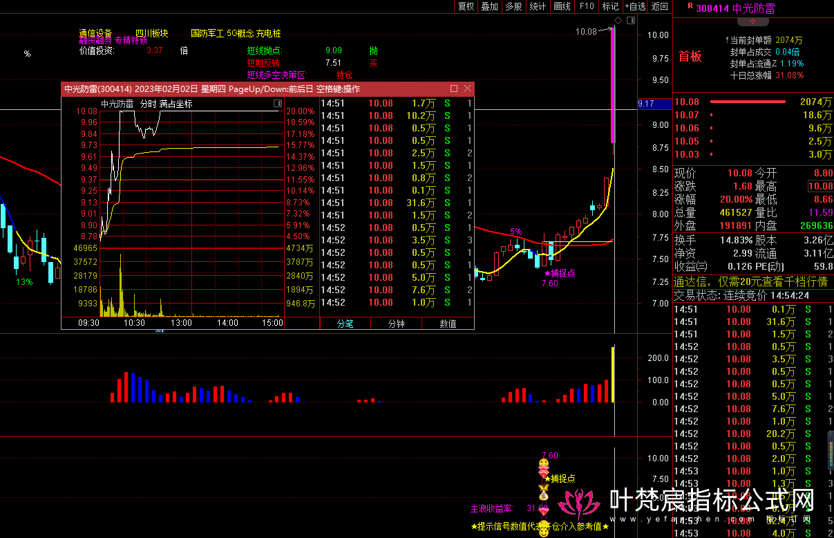Open the 统计 statistics tool
Screen dimensions: 834x538
point(538,6)
